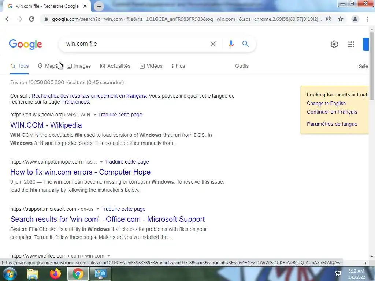This screenshot has width=375, height=281.
Task: Select Chrome taskbar button
Action: coord(78,274)
